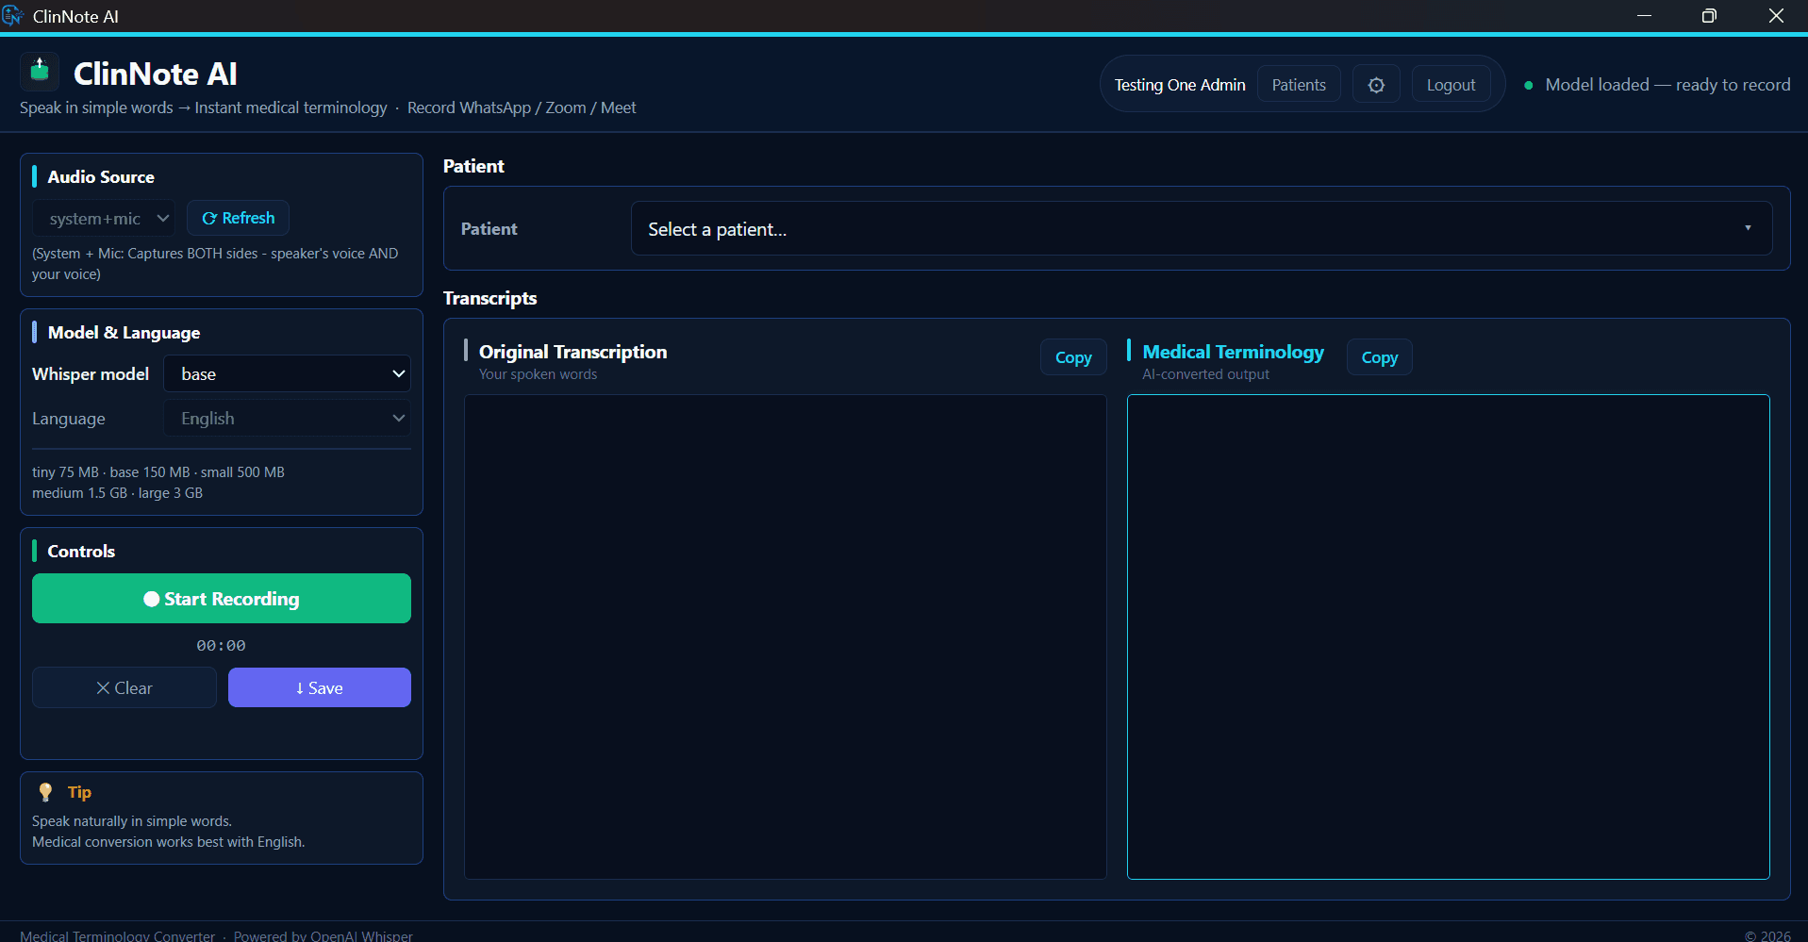Refresh the audio source list
Screen dimensions: 1808x942
pos(238,218)
